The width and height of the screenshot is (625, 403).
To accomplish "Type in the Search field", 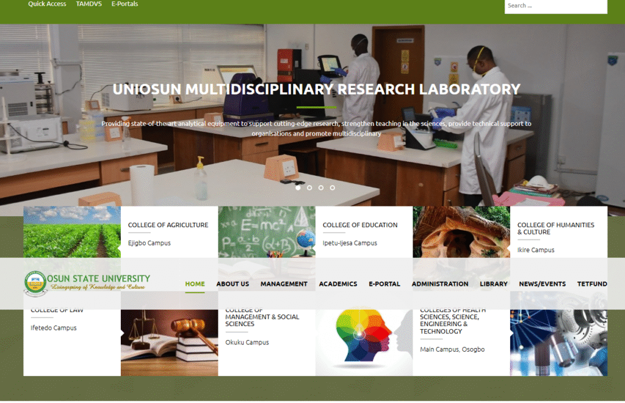I will coord(555,6).
